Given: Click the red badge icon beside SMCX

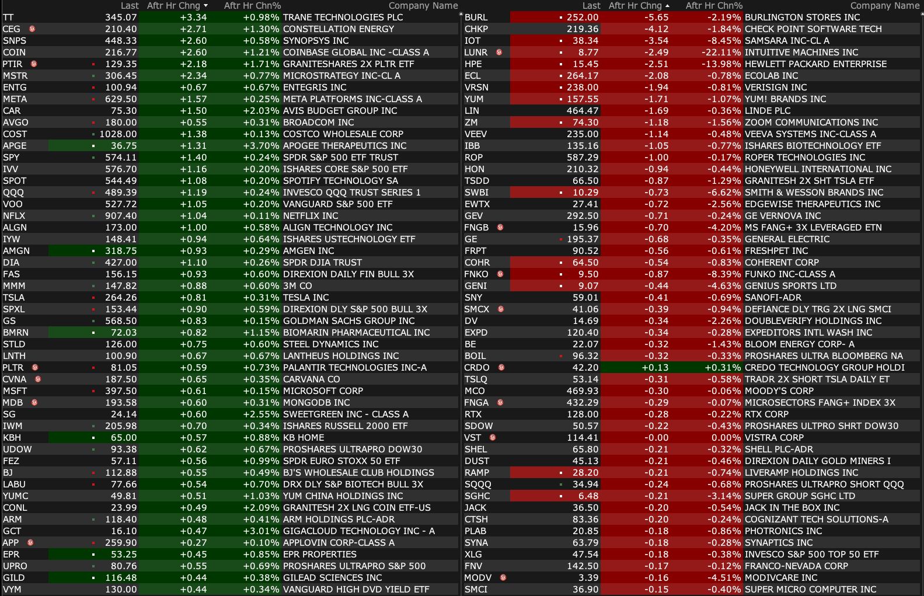Looking at the screenshot, I should (x=501, y=309).
